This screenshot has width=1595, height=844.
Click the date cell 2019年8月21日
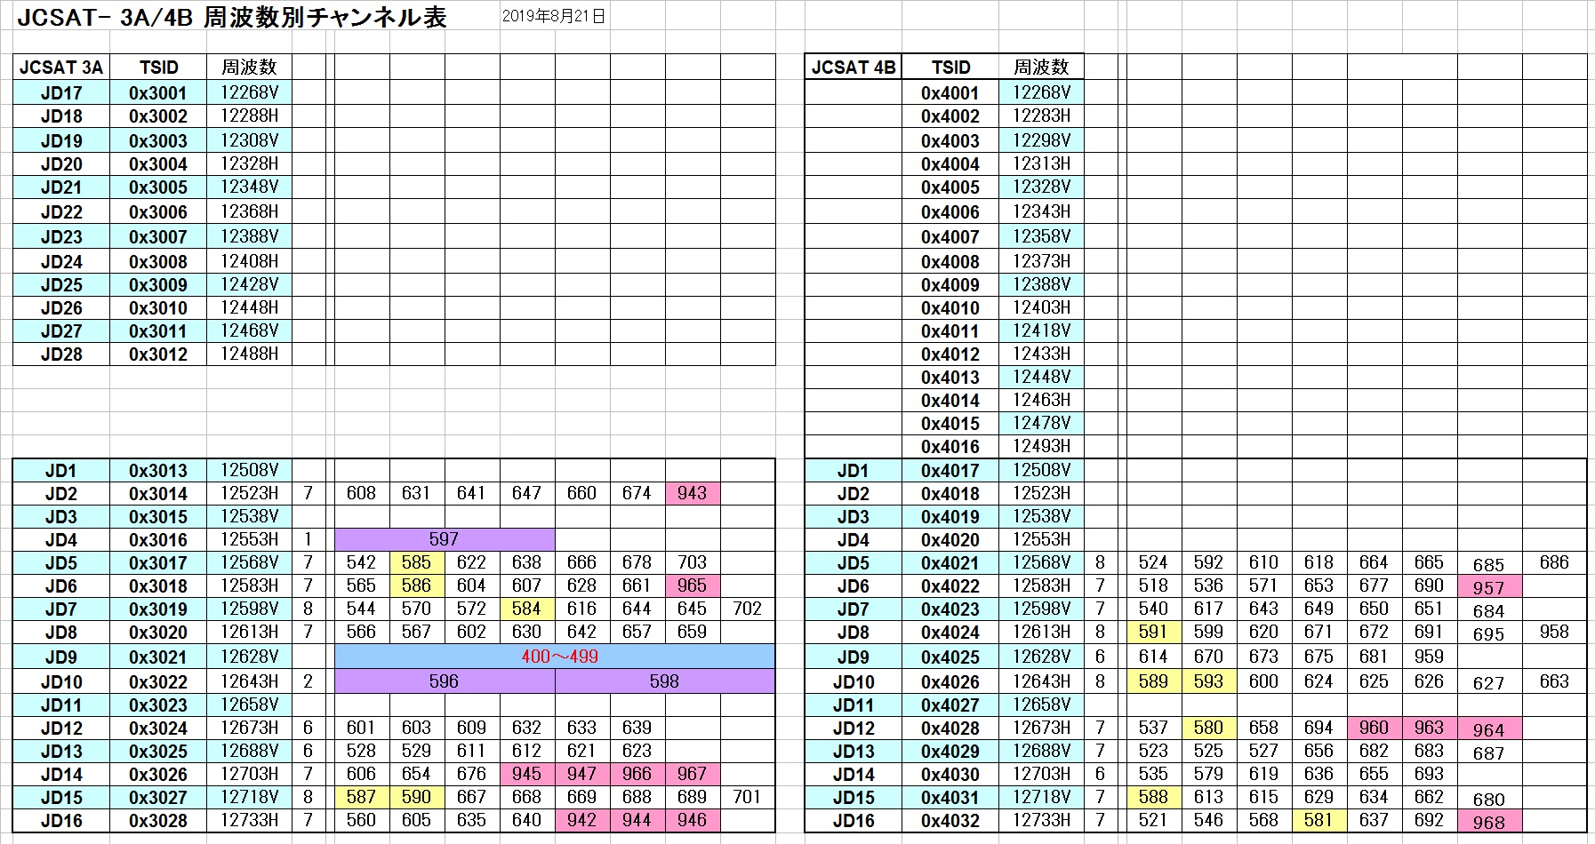(x=553, y=16)
